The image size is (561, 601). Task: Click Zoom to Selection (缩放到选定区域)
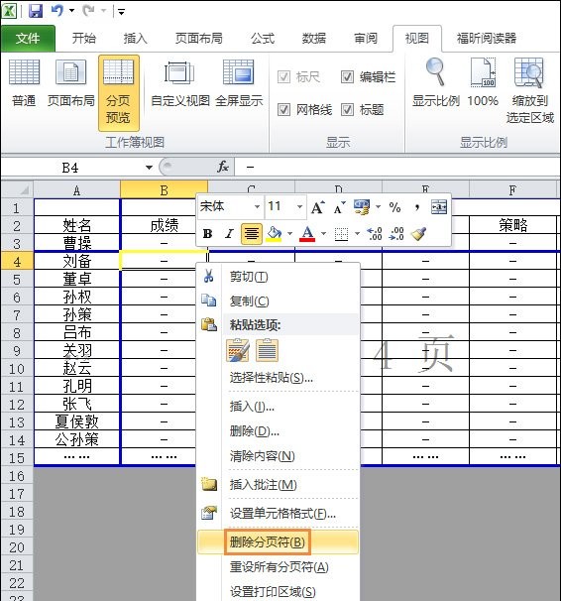[x=530, y=90]
